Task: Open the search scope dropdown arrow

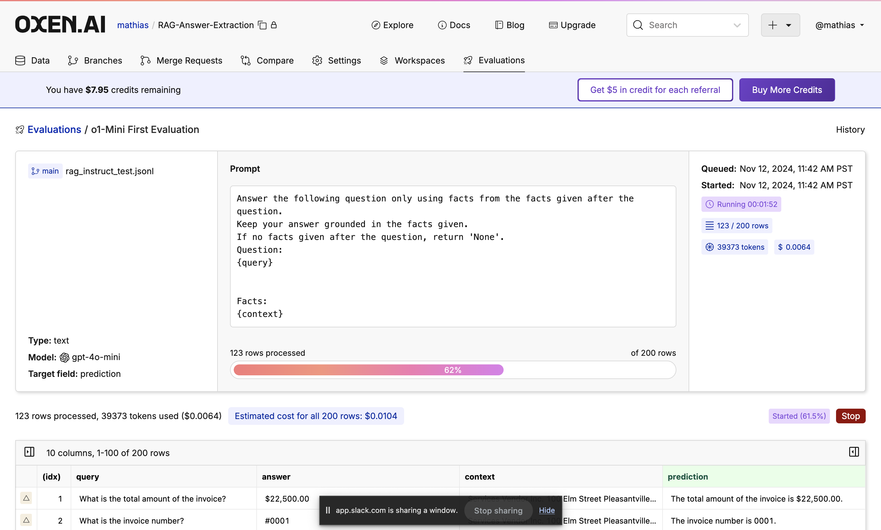Action: point(737,25)
